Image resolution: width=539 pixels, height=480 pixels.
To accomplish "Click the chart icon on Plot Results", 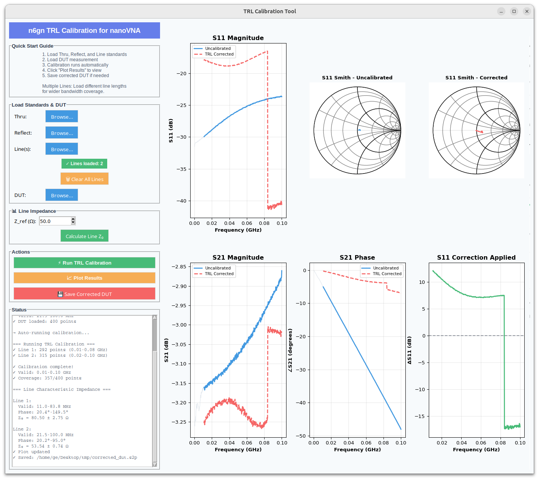I will (69, 278).
